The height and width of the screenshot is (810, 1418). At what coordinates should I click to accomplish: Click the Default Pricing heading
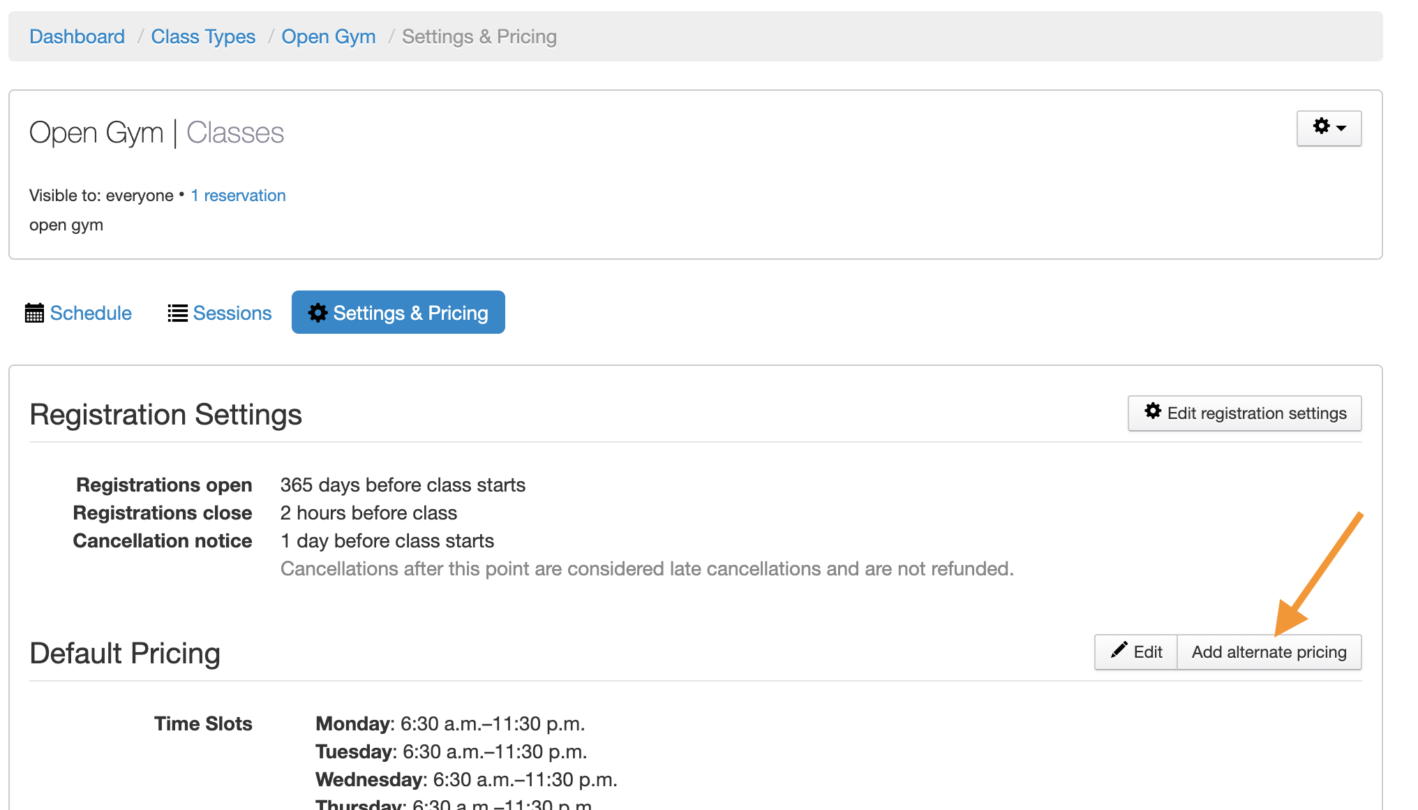[x=125, y=654]
